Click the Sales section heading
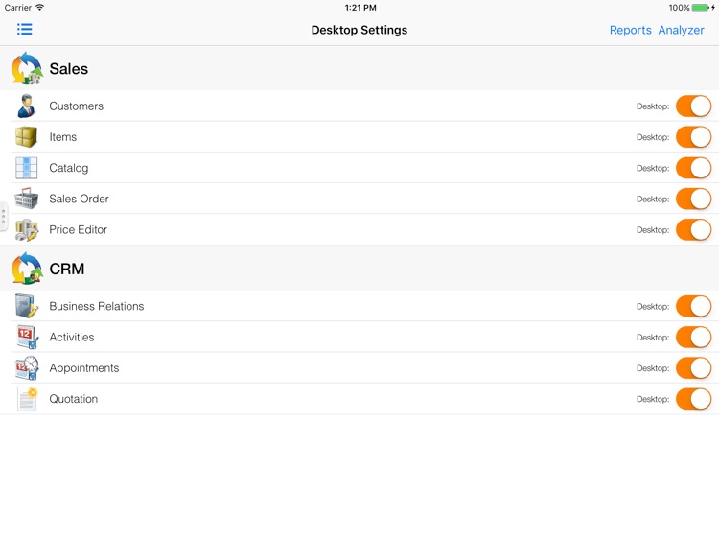Viewport: 719px width, 540px height. 68,68
